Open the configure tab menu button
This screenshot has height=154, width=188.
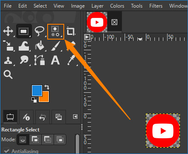coord(75,117)
